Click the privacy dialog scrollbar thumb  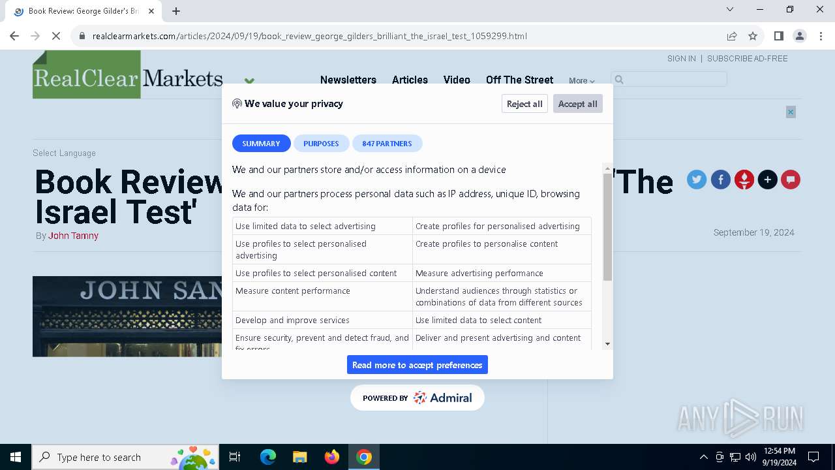[x=607, y=227]
